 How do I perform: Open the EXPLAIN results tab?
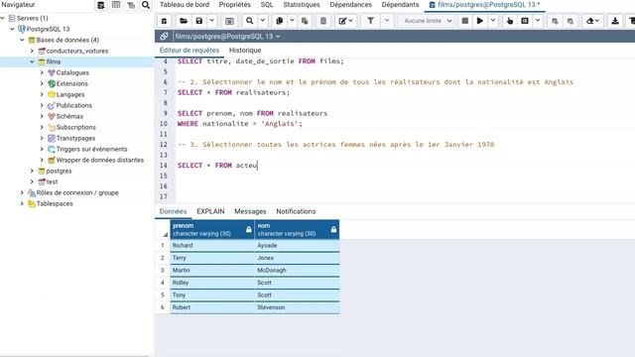point(210,211)
